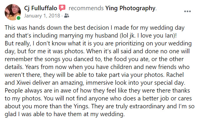Click the name "Xiwei" in the review
This screenshot has width=200, height=124.
(24, 83)
